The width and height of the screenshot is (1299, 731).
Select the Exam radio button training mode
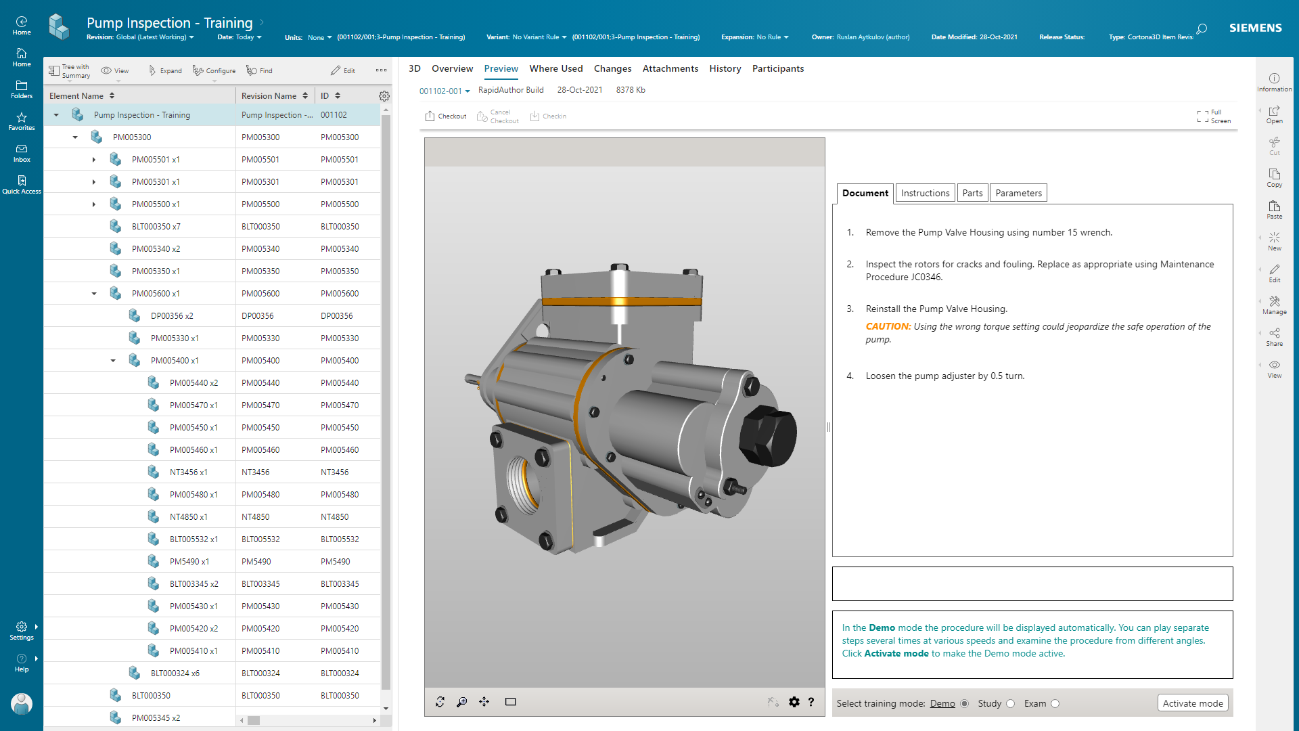tap(1055, 703)
